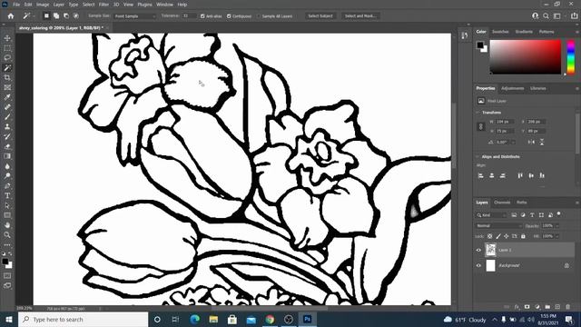Image resolution: width=581 pixels, height=327 pixels.
Task: Select the Crop tool
Action: point(7,77)
